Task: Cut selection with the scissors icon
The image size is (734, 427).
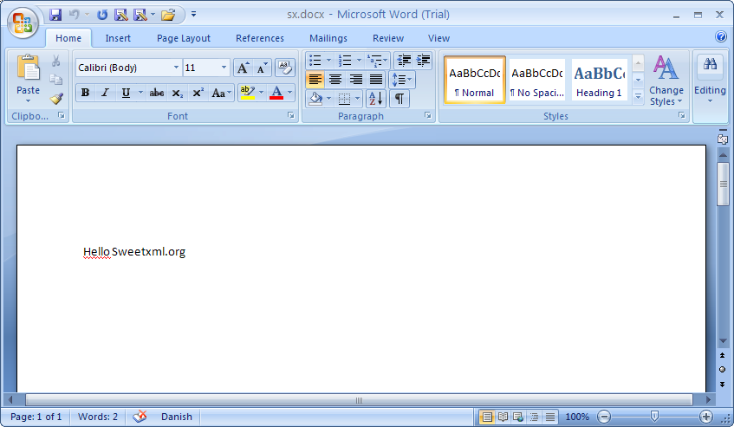Action: tap(55, 61)
